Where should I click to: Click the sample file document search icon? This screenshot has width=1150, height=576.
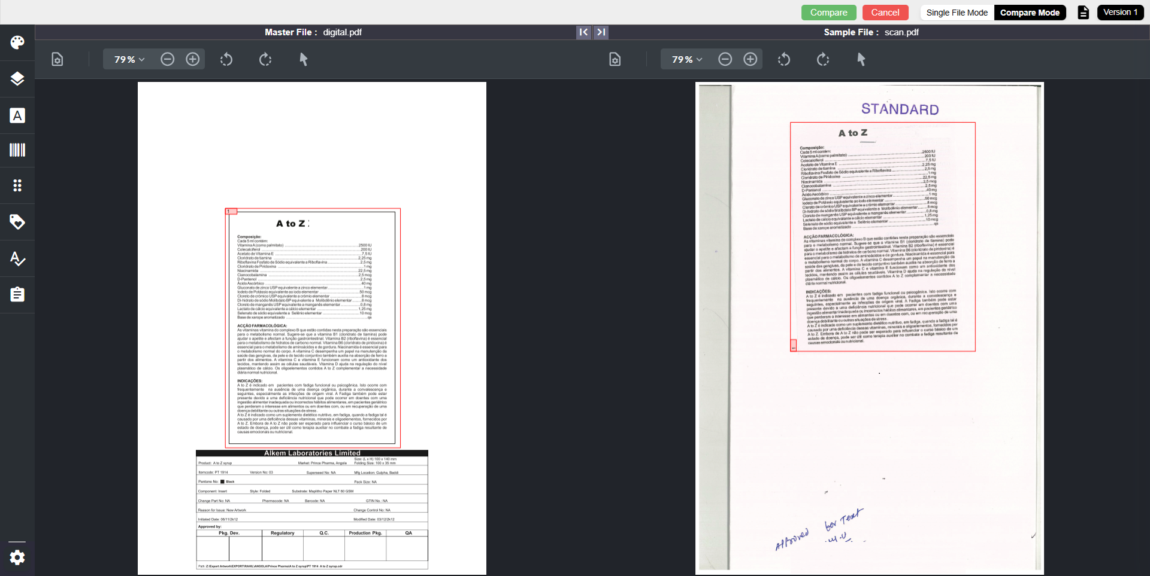pyautogui.click(x=615, y=59)
